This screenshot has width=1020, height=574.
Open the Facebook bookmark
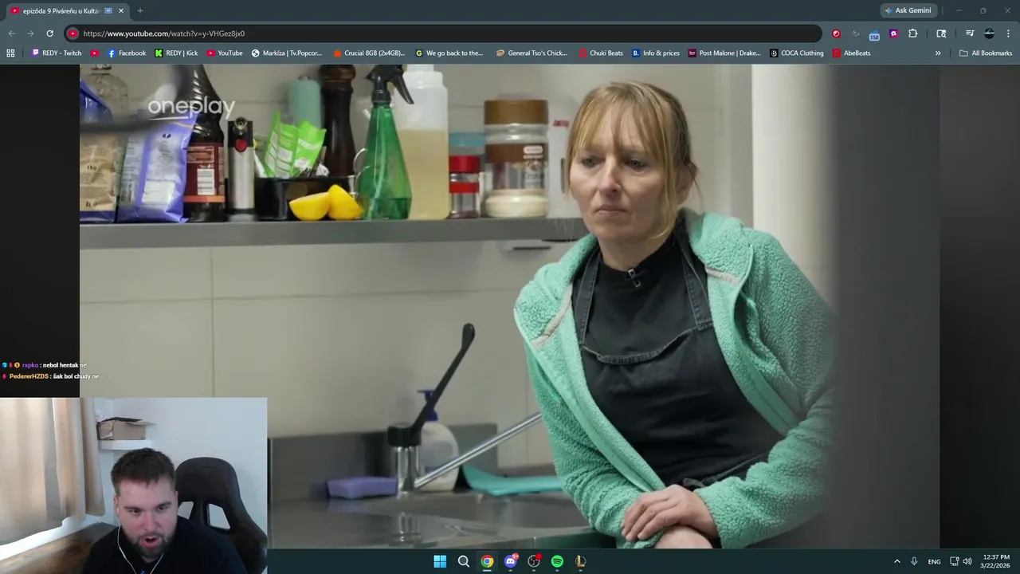(x=127, y=53)
